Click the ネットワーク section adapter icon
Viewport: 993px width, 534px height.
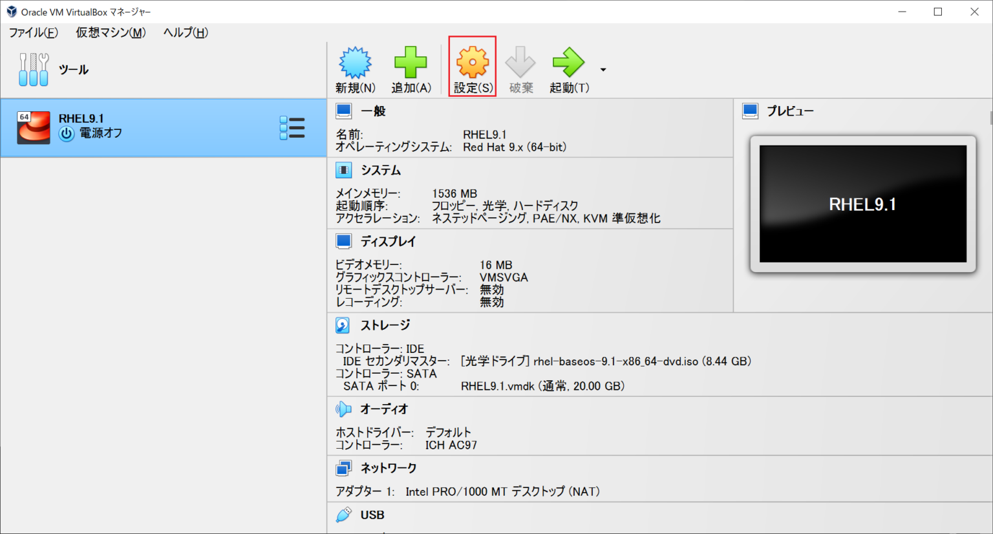(x=343, y=467)
